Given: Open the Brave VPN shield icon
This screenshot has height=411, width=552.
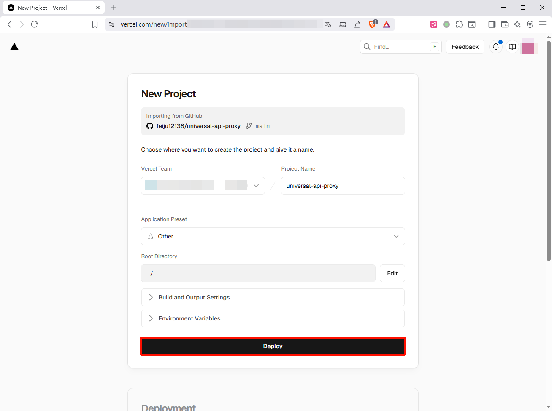Looking at the screenshot, I should 530,24.
